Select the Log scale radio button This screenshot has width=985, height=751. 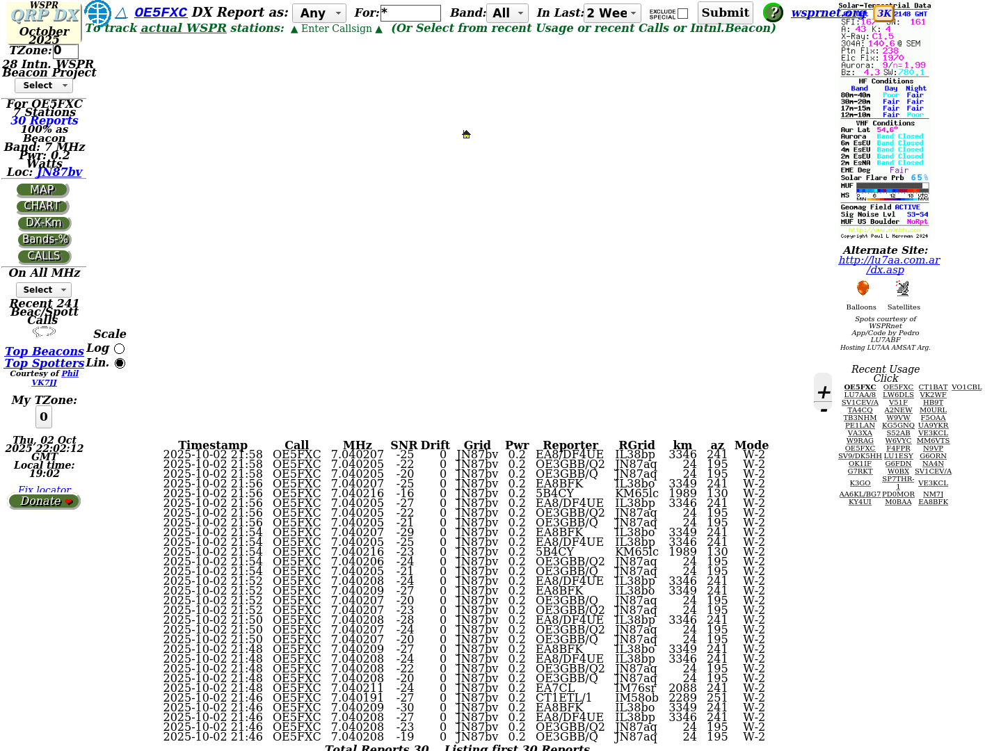coord(120,348)
